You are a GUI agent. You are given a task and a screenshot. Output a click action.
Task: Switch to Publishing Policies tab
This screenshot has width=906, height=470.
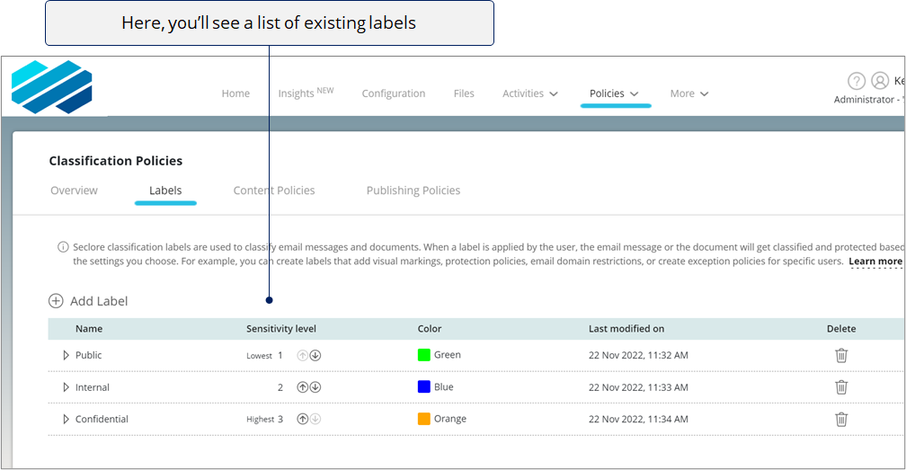pyautogui.click(x=413, y=191)
